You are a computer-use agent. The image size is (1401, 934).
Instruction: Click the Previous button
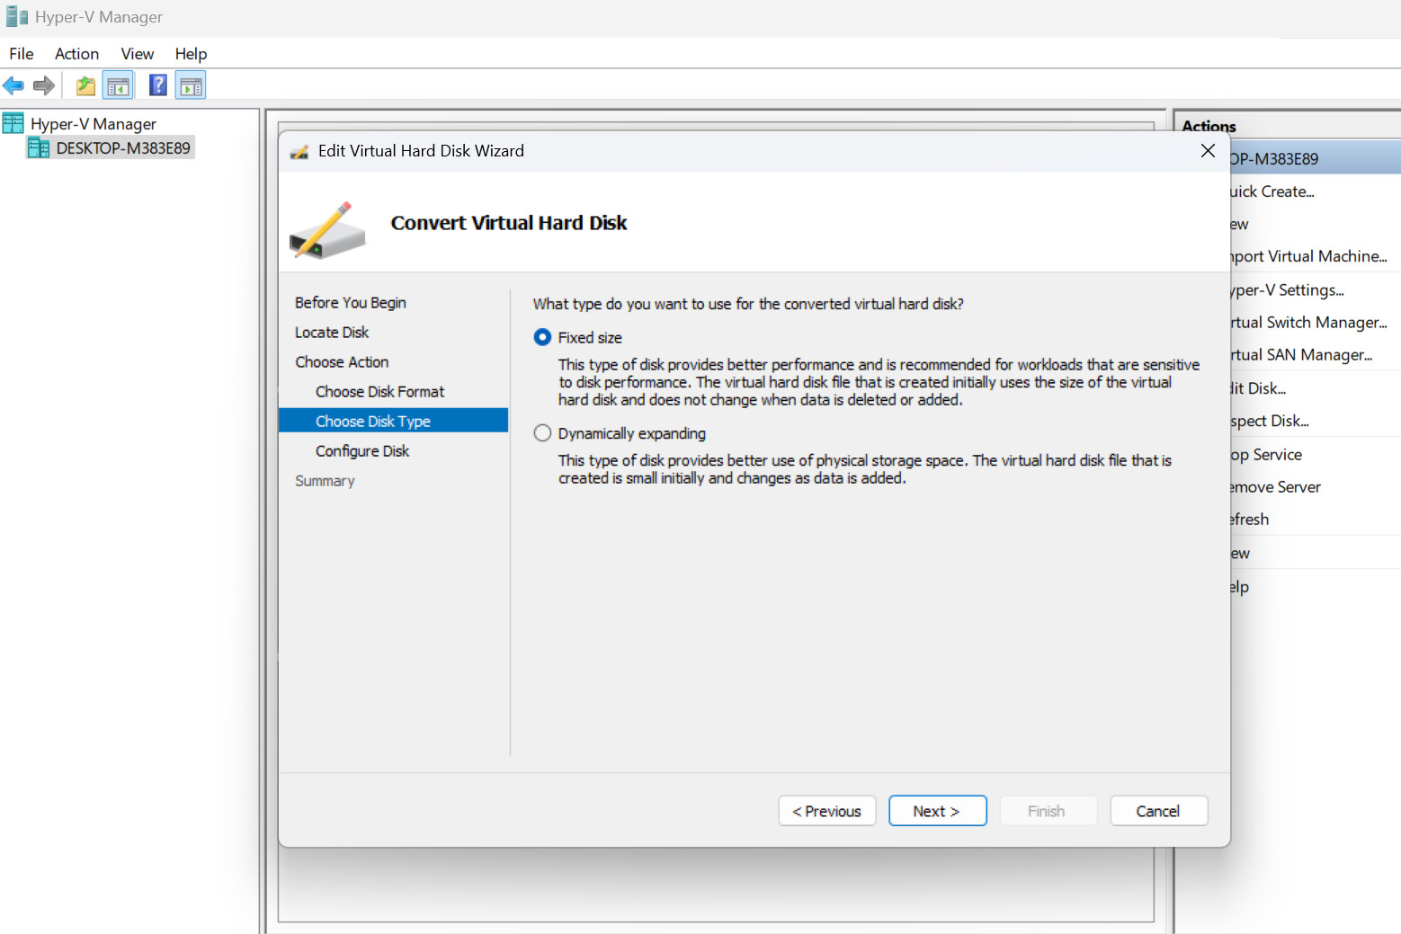827,811
